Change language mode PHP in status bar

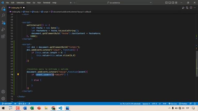point(164,104)
